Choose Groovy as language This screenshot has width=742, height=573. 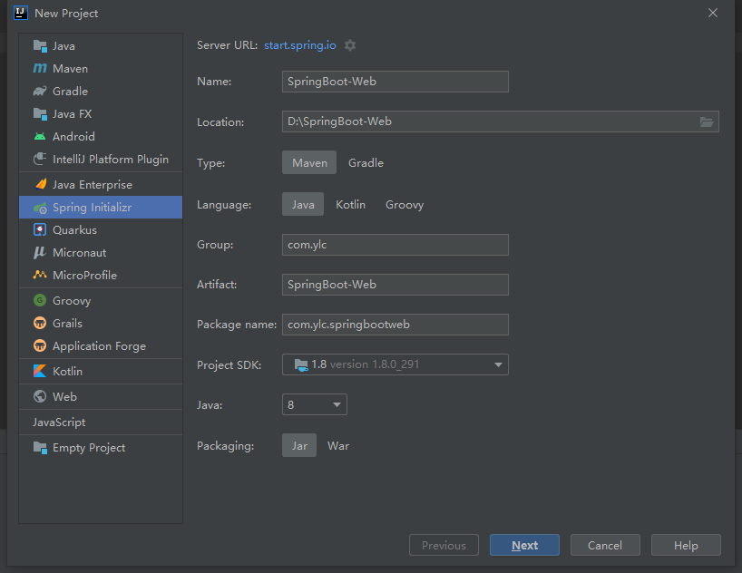click(x=405, y=204)
